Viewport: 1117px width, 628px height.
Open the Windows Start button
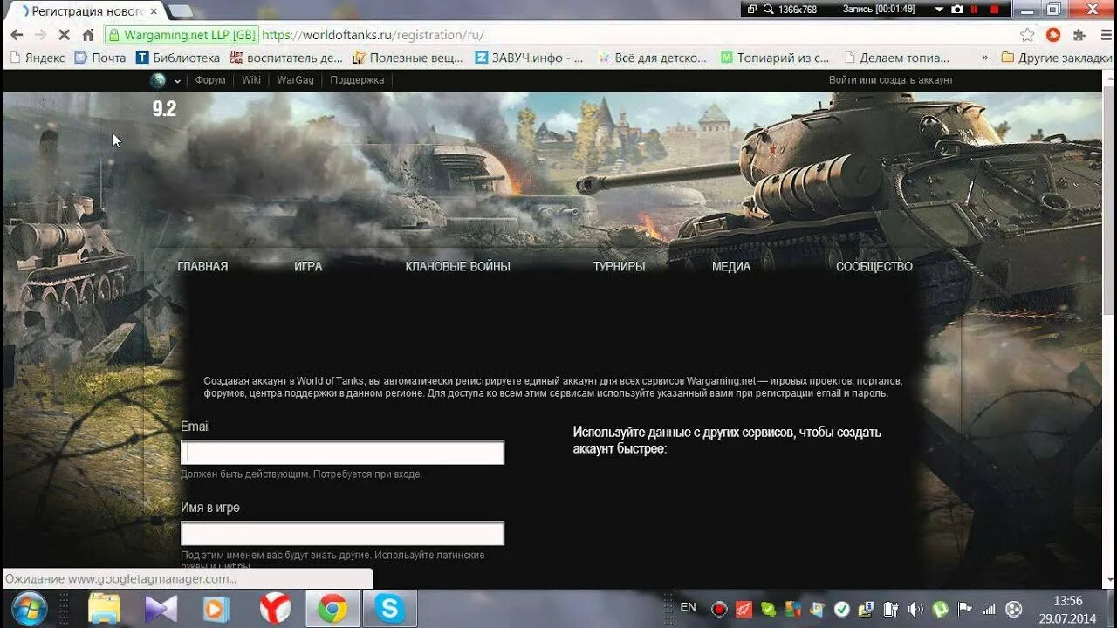[x=30, y=608]
